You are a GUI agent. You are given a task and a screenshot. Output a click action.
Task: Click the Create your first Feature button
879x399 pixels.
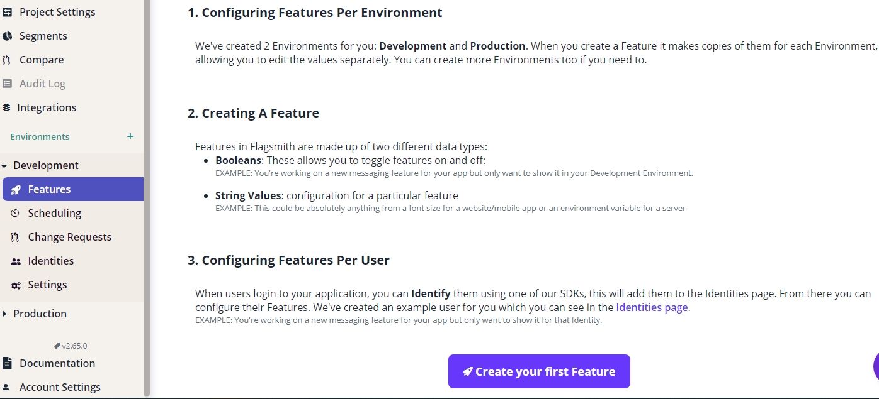pos(538,371)
